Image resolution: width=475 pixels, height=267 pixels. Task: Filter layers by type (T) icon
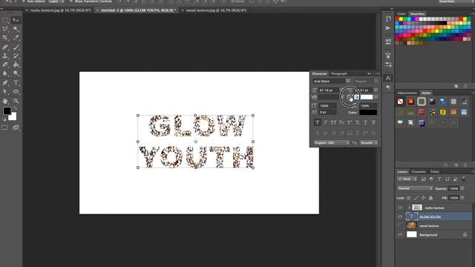pos(439,179)
